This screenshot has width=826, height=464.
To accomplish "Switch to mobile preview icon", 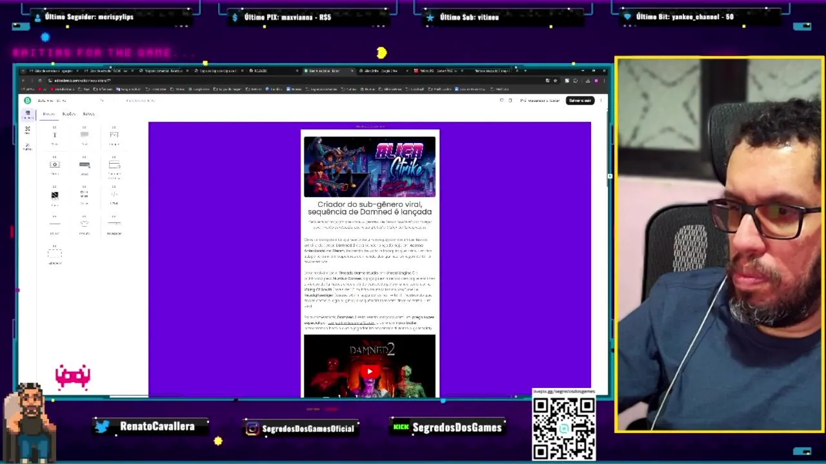I will coord(510,101).
